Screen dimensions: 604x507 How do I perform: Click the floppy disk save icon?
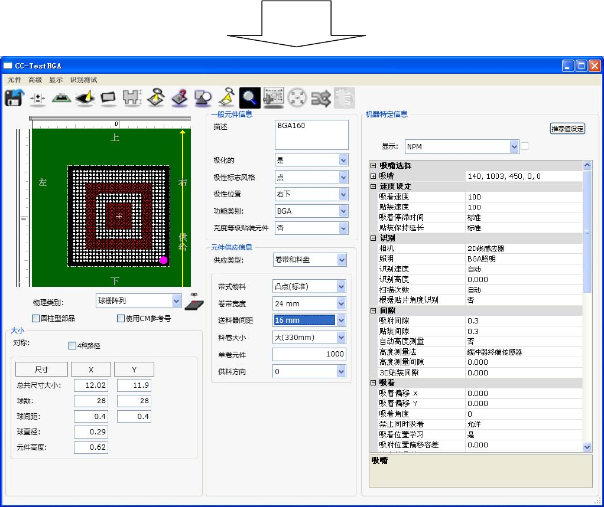click(13, 98)
